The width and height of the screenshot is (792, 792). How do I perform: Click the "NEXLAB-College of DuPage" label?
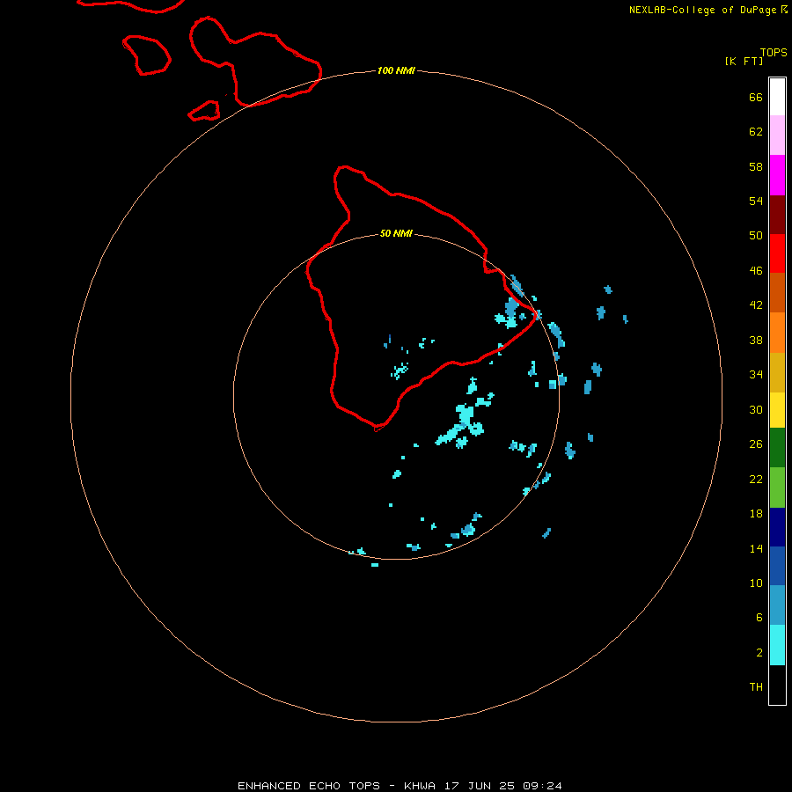point(702,10)
